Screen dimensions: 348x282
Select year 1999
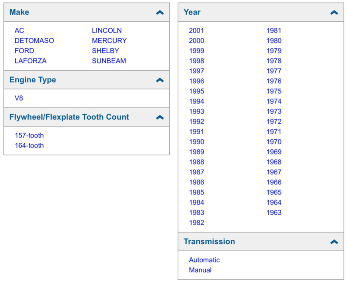[x=197, y=51]
